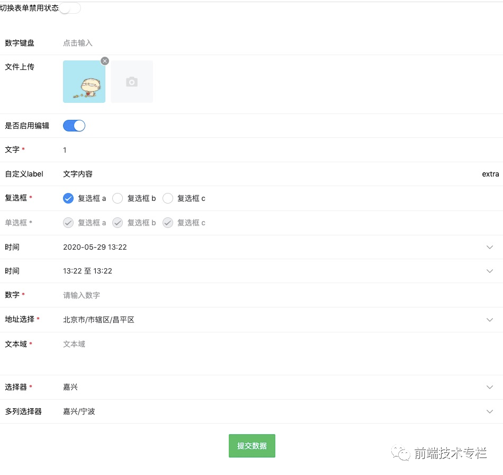
Task: Open 地址选择 picker showing 北京市/市辖区/昌平区
Action: point(251,320)
